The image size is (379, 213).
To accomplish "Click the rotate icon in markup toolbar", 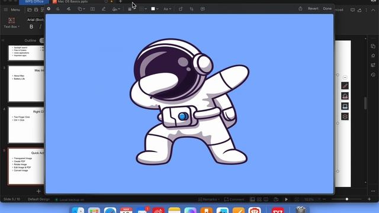I will (x=181, y=9).
